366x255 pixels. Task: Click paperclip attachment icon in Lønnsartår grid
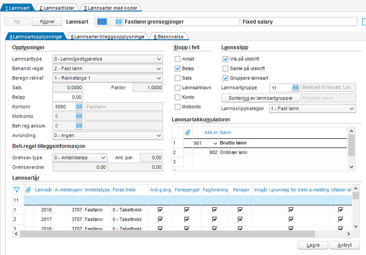pyautogui.click(x=28, y=190)
